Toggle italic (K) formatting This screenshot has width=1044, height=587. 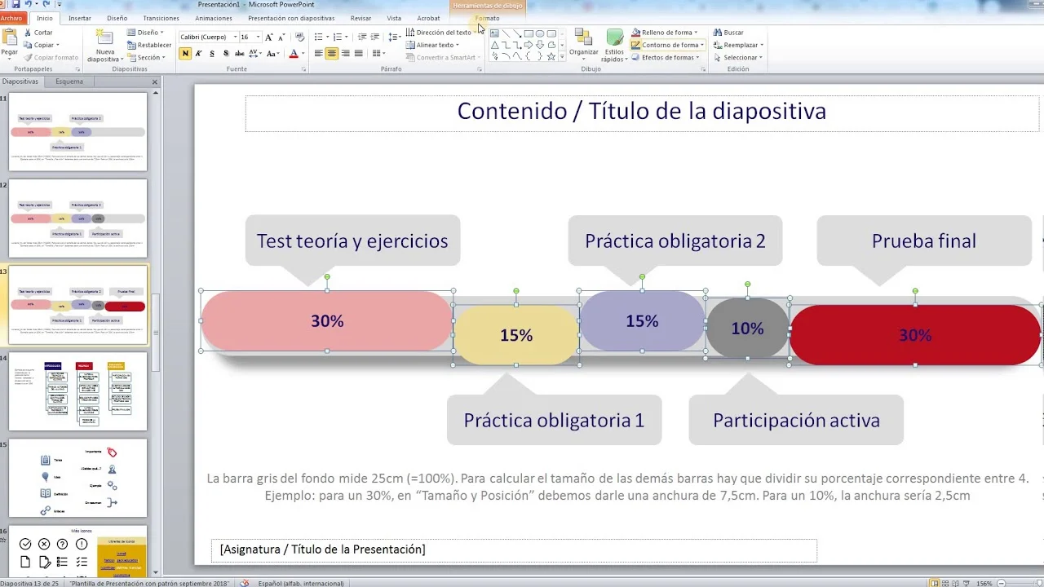[198, 54]
